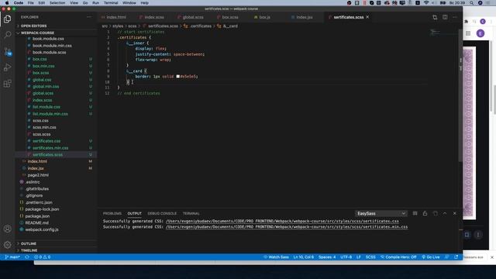Click the SCSS language mode in status bar
This screenshot has width=496, height=279.
click(x=370, y=257)
